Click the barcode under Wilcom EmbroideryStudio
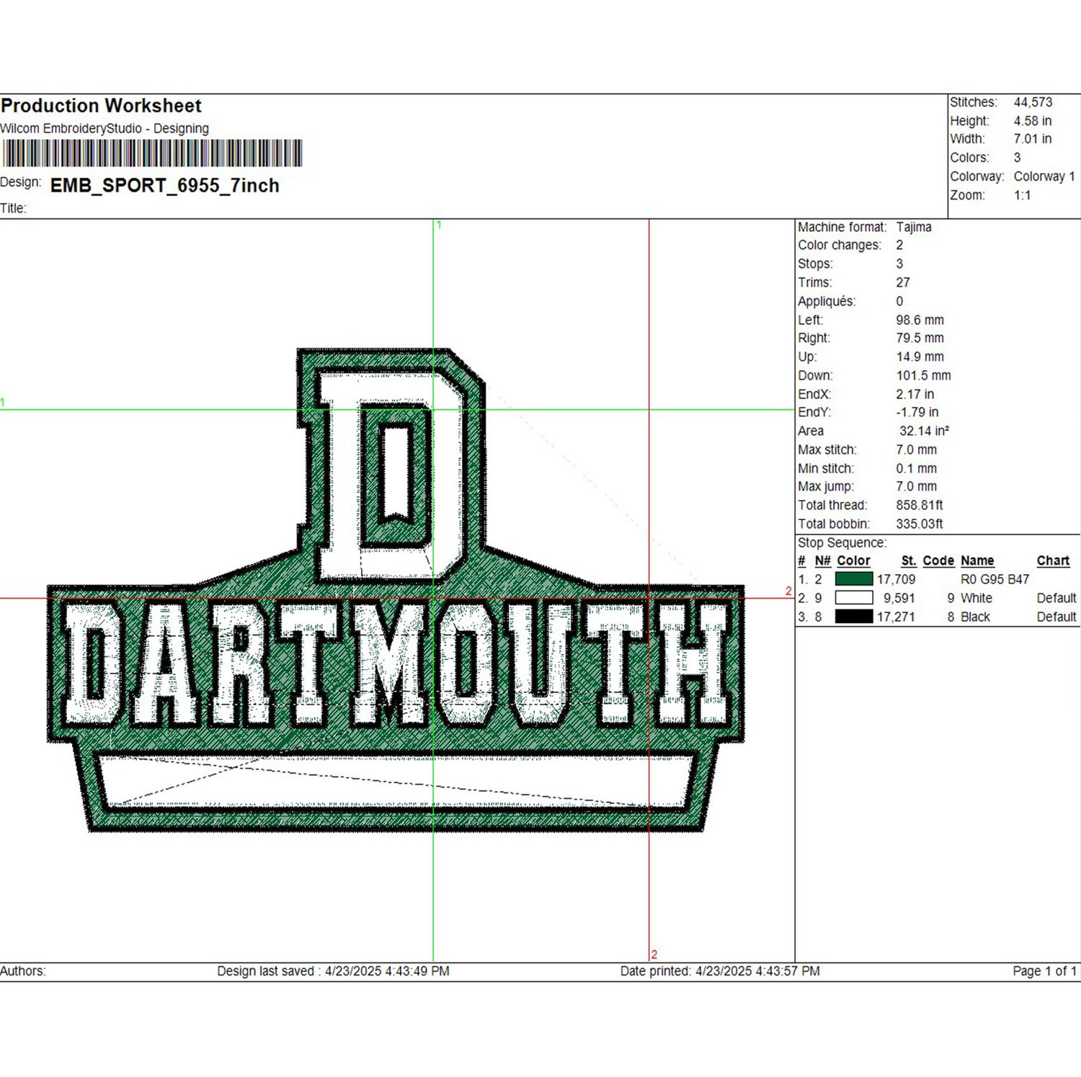 coord(152,153)
